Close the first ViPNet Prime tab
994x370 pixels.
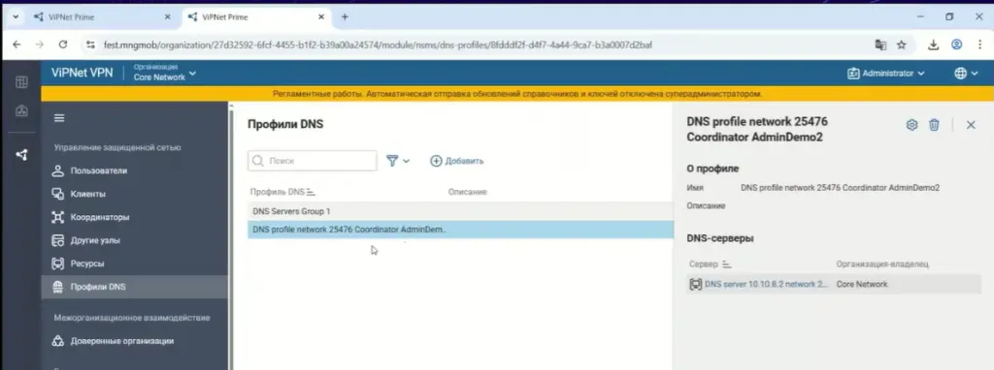click(x=167, y=17)
